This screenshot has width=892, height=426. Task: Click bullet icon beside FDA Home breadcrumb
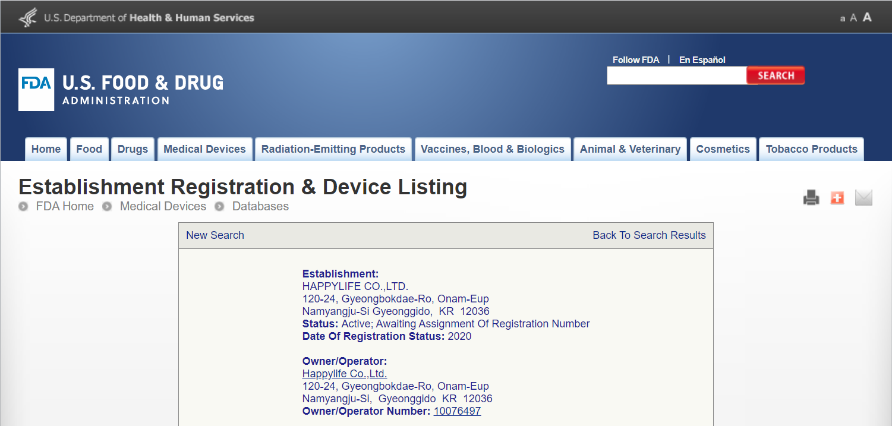coord(24,207)
